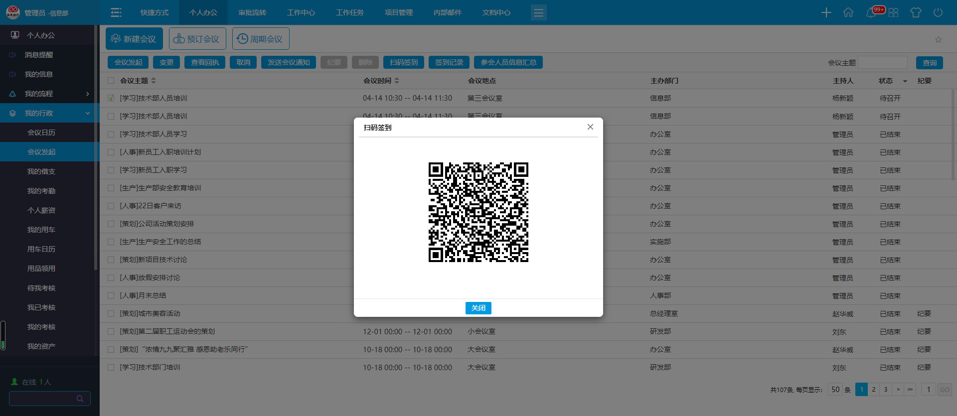Click page 2 in pagination

(x=874, y=390)
